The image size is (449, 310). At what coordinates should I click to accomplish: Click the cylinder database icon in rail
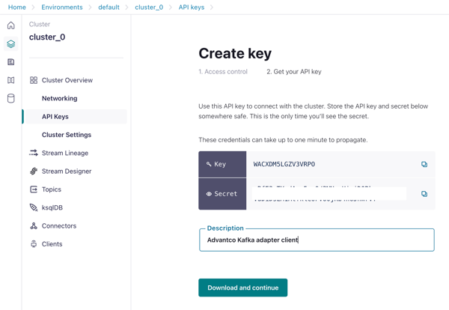(11, 98)
